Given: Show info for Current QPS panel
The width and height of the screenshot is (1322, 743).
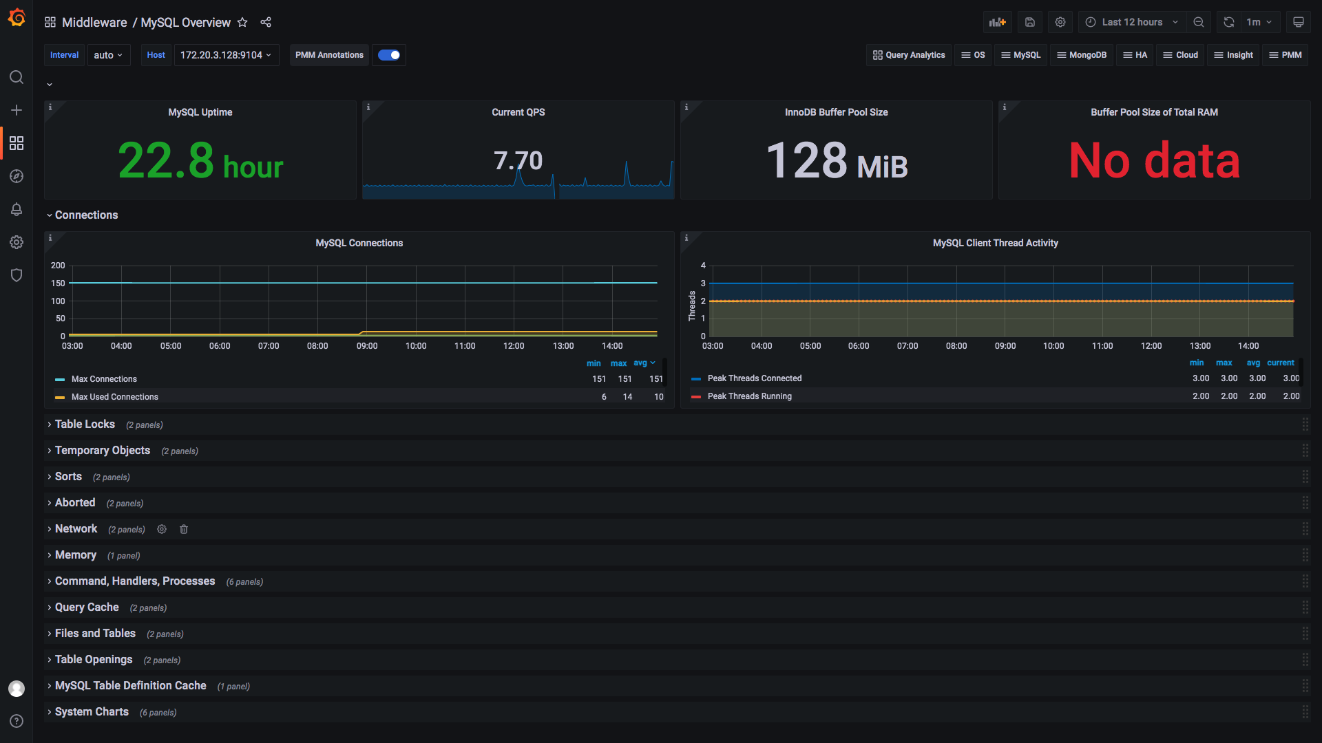Looking at the screenshot, I should click(x=368, y=107).
